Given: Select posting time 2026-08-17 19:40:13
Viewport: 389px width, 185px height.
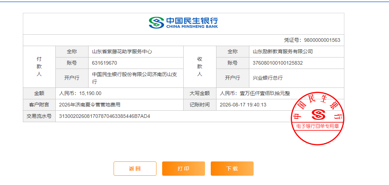Looking at the screenshot, I should tap(243, 105).
